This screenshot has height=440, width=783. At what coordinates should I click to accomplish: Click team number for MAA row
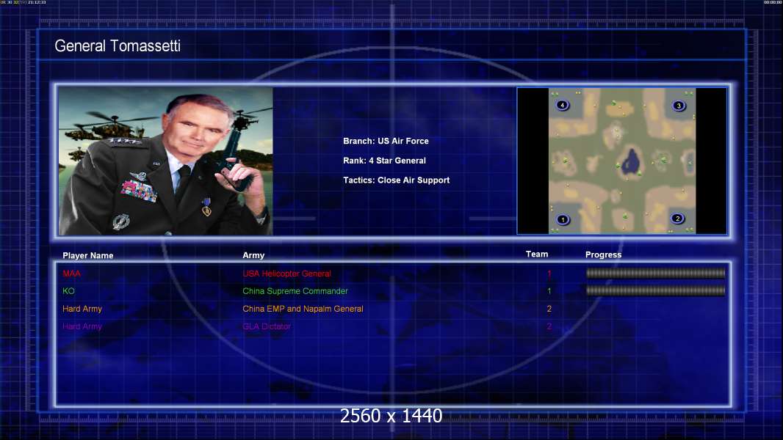tap(549, 274)
